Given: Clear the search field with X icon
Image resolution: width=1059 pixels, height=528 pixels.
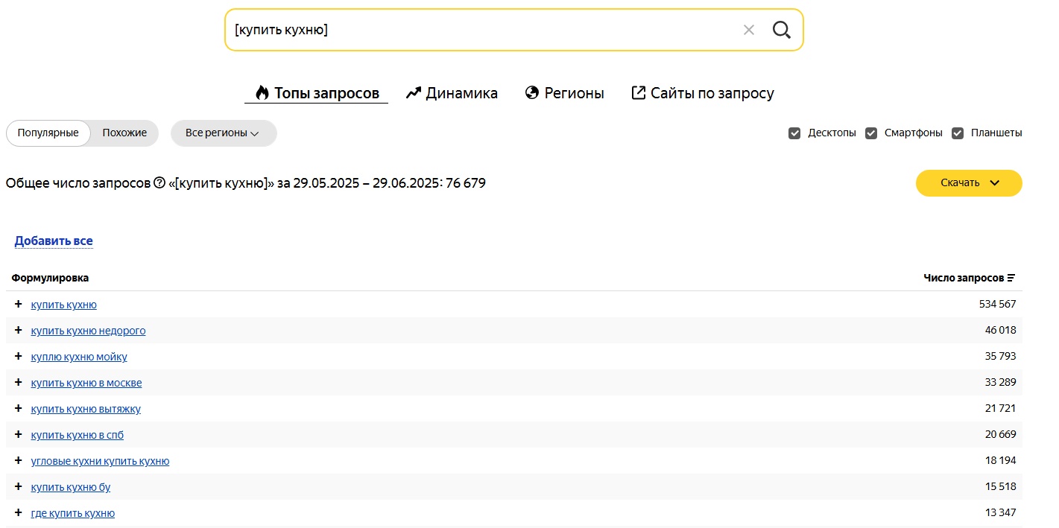Looking at the screenshot, I should pos(749,30).
